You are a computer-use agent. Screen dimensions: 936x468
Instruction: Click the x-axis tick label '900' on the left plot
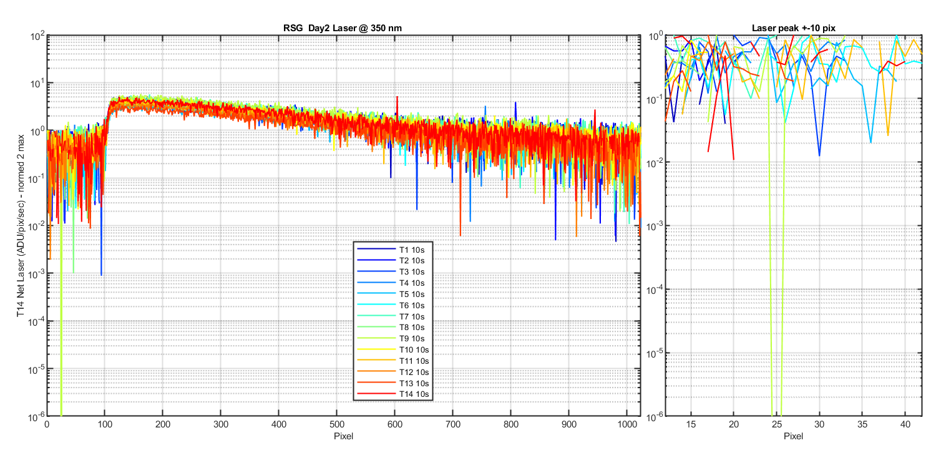(568, 424)
